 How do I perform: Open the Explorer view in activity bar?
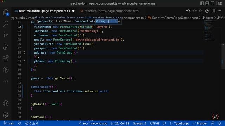6,13
